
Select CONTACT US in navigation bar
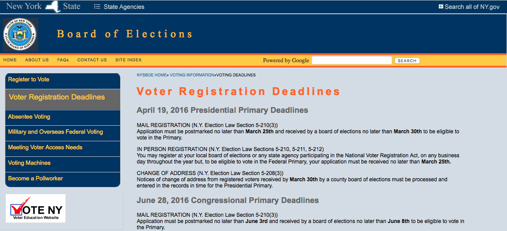pos(92,60)
